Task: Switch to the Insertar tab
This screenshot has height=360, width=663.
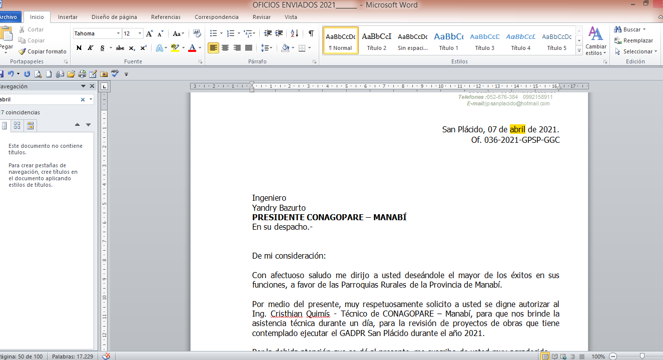Action: 68,17
